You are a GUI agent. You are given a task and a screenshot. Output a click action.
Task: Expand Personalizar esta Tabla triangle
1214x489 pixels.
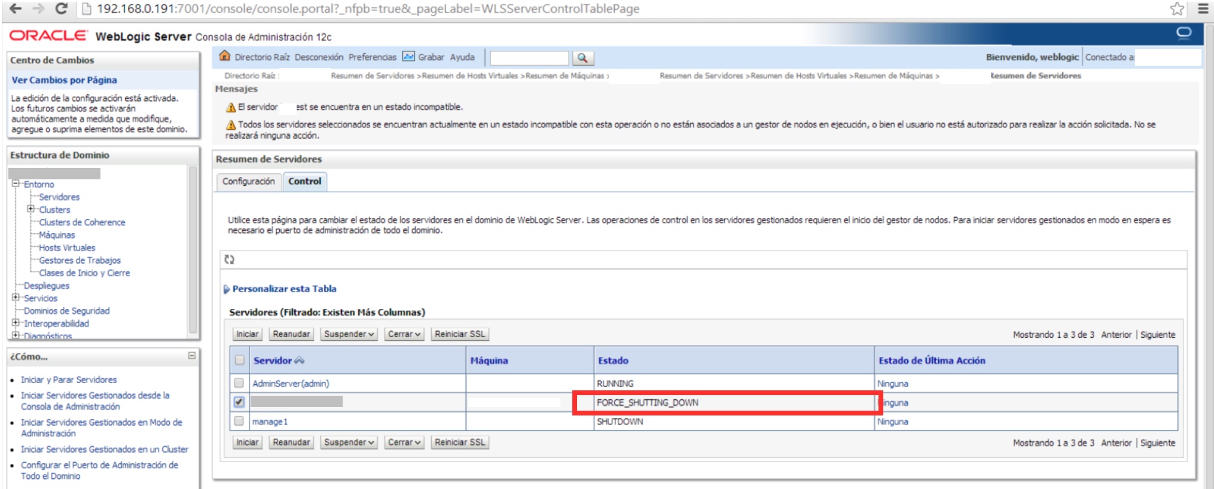(227, 289)
